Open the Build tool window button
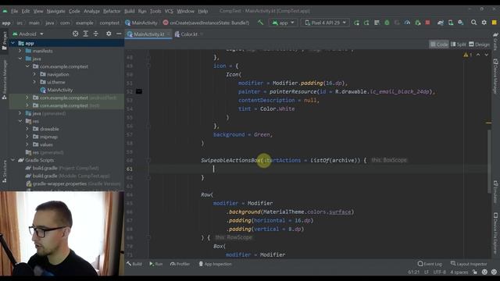The image size is (500, 281). [x=134, y=264]
